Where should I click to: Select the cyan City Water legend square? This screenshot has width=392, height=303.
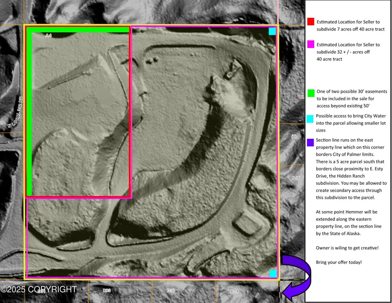click(x=310, y=117)
